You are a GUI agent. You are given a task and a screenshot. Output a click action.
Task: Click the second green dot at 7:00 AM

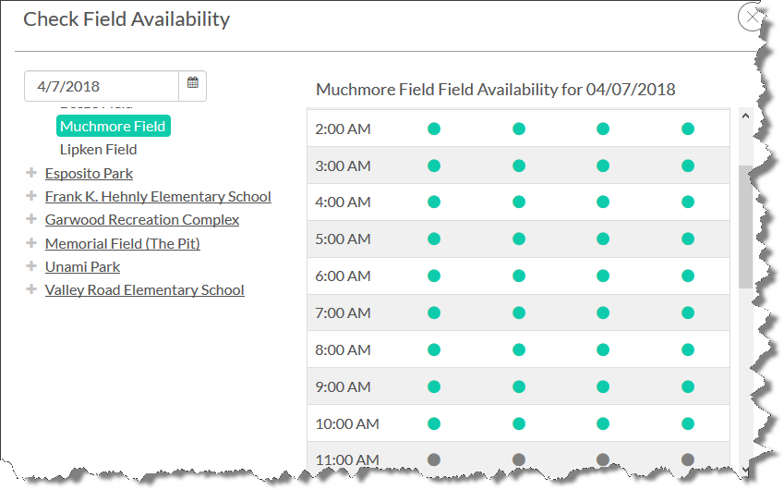tap(519, 313)
